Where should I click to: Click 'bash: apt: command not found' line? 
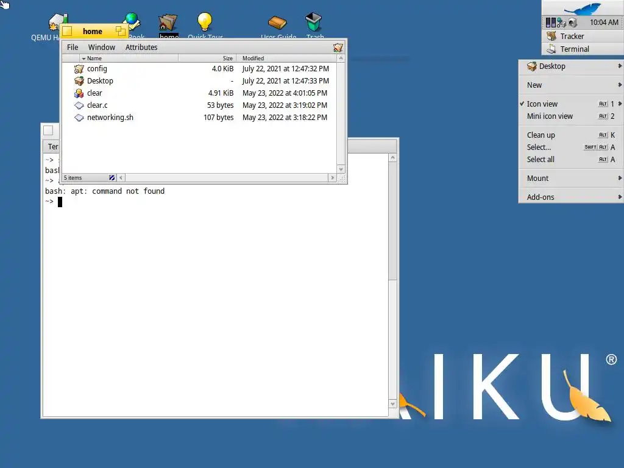point(105,191)
